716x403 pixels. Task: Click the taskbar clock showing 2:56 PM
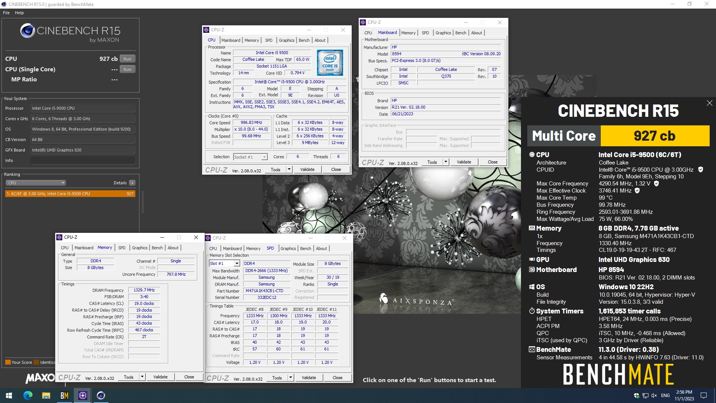tap(684, 396)
